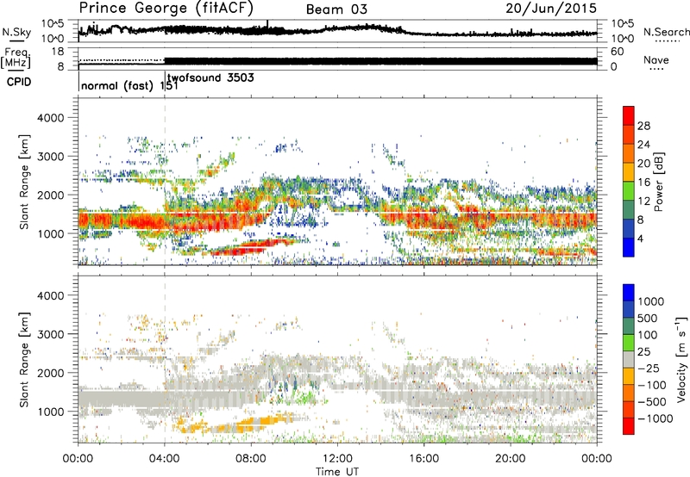This screenshot has width=690, height=477.
Task: Click the date '20/Jun/2015'
Action: [551, 8]
